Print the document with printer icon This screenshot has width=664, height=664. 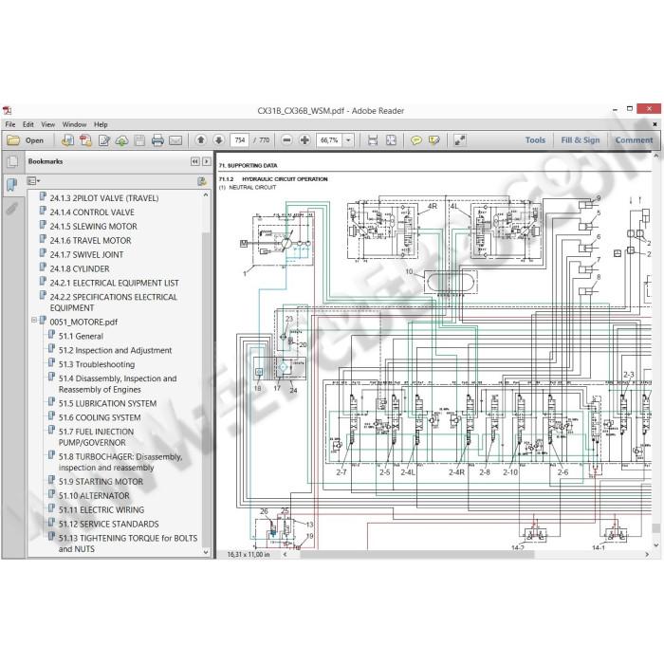tap(157, 140)
